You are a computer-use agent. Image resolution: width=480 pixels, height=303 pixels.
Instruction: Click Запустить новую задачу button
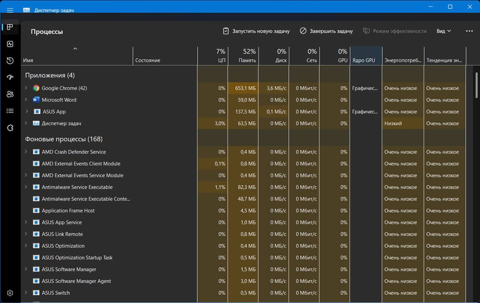click(256, 31)
